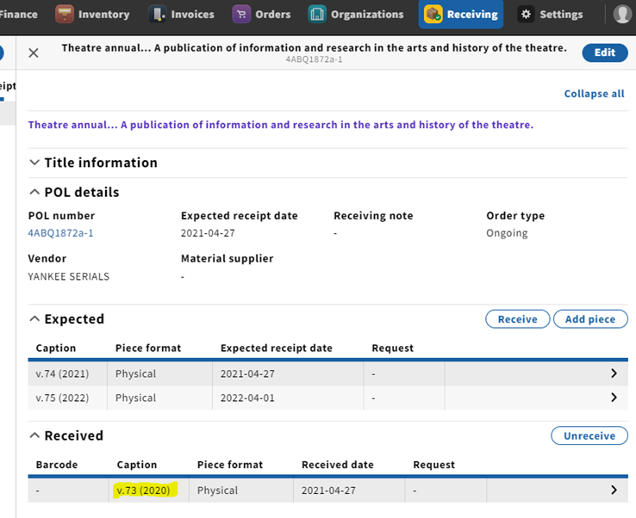Click Order type value Ongoing
636x518 pixels.
click(x=507, y=233)
